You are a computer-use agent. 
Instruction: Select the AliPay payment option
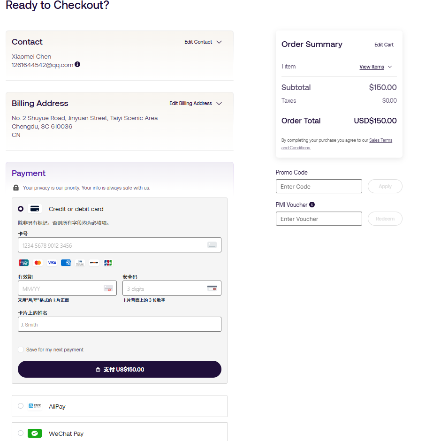pos(21,406)
